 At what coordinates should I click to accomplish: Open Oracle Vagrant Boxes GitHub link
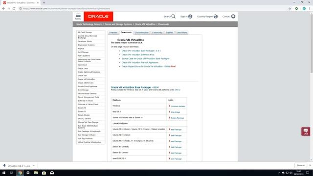pyautogui.click(x=146, y=66)
